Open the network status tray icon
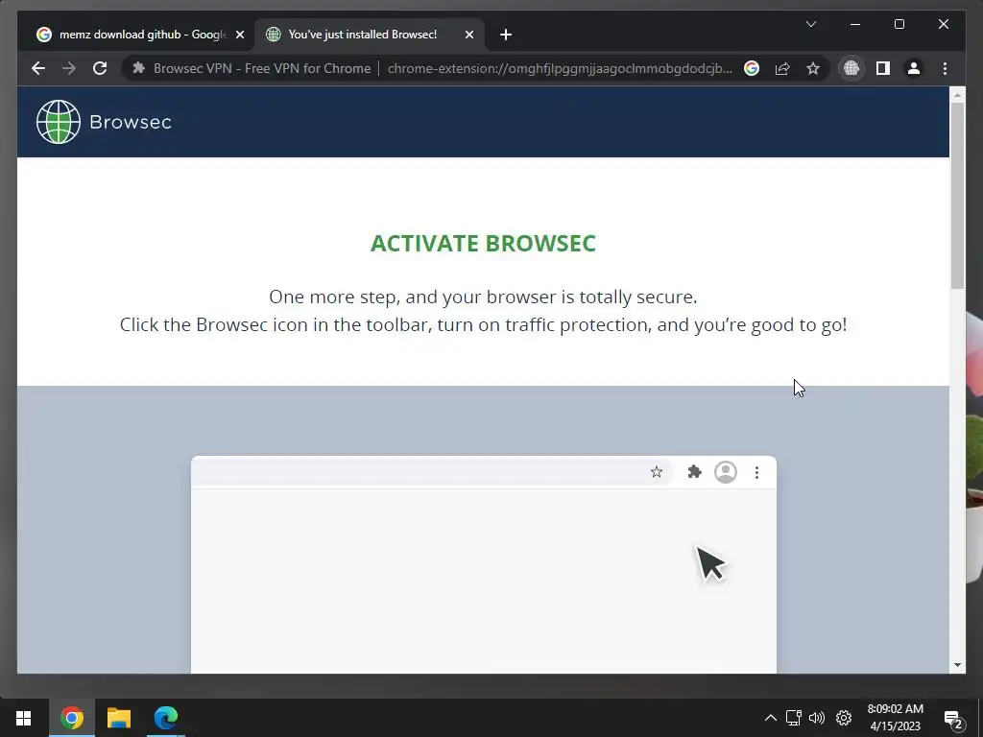 click(794, 718)
